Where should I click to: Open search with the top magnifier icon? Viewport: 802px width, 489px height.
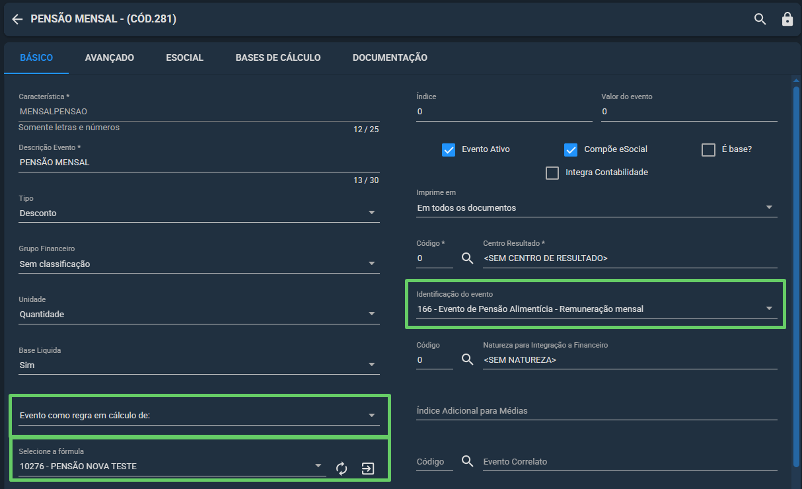tap(760, 19)
